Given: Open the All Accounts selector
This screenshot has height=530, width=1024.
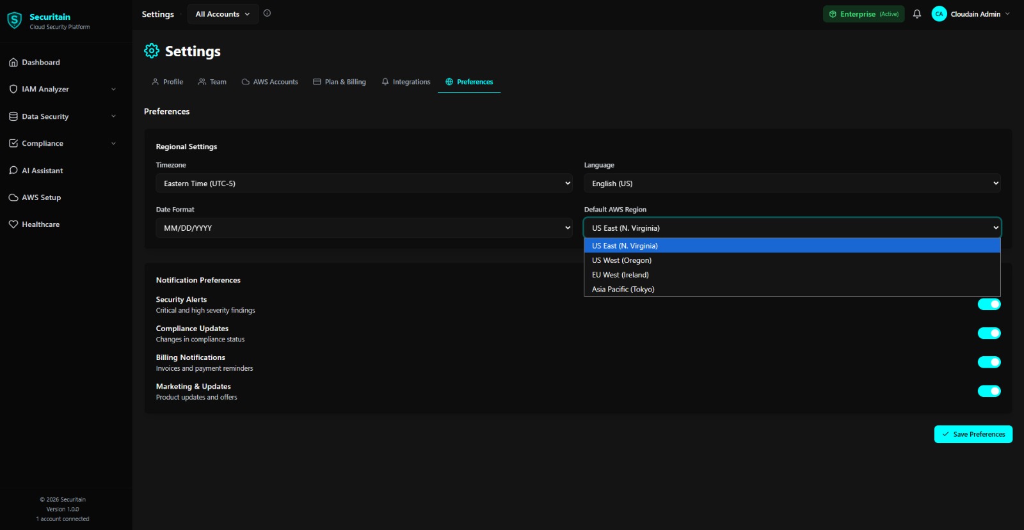Looking at the screenshot, I should [223, 14].
